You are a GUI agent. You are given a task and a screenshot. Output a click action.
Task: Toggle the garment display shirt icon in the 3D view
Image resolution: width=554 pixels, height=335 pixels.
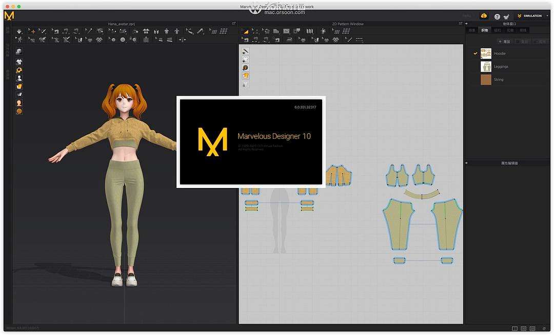[19, 61]
